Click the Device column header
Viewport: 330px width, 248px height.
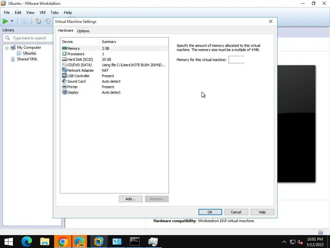[80, 42]
